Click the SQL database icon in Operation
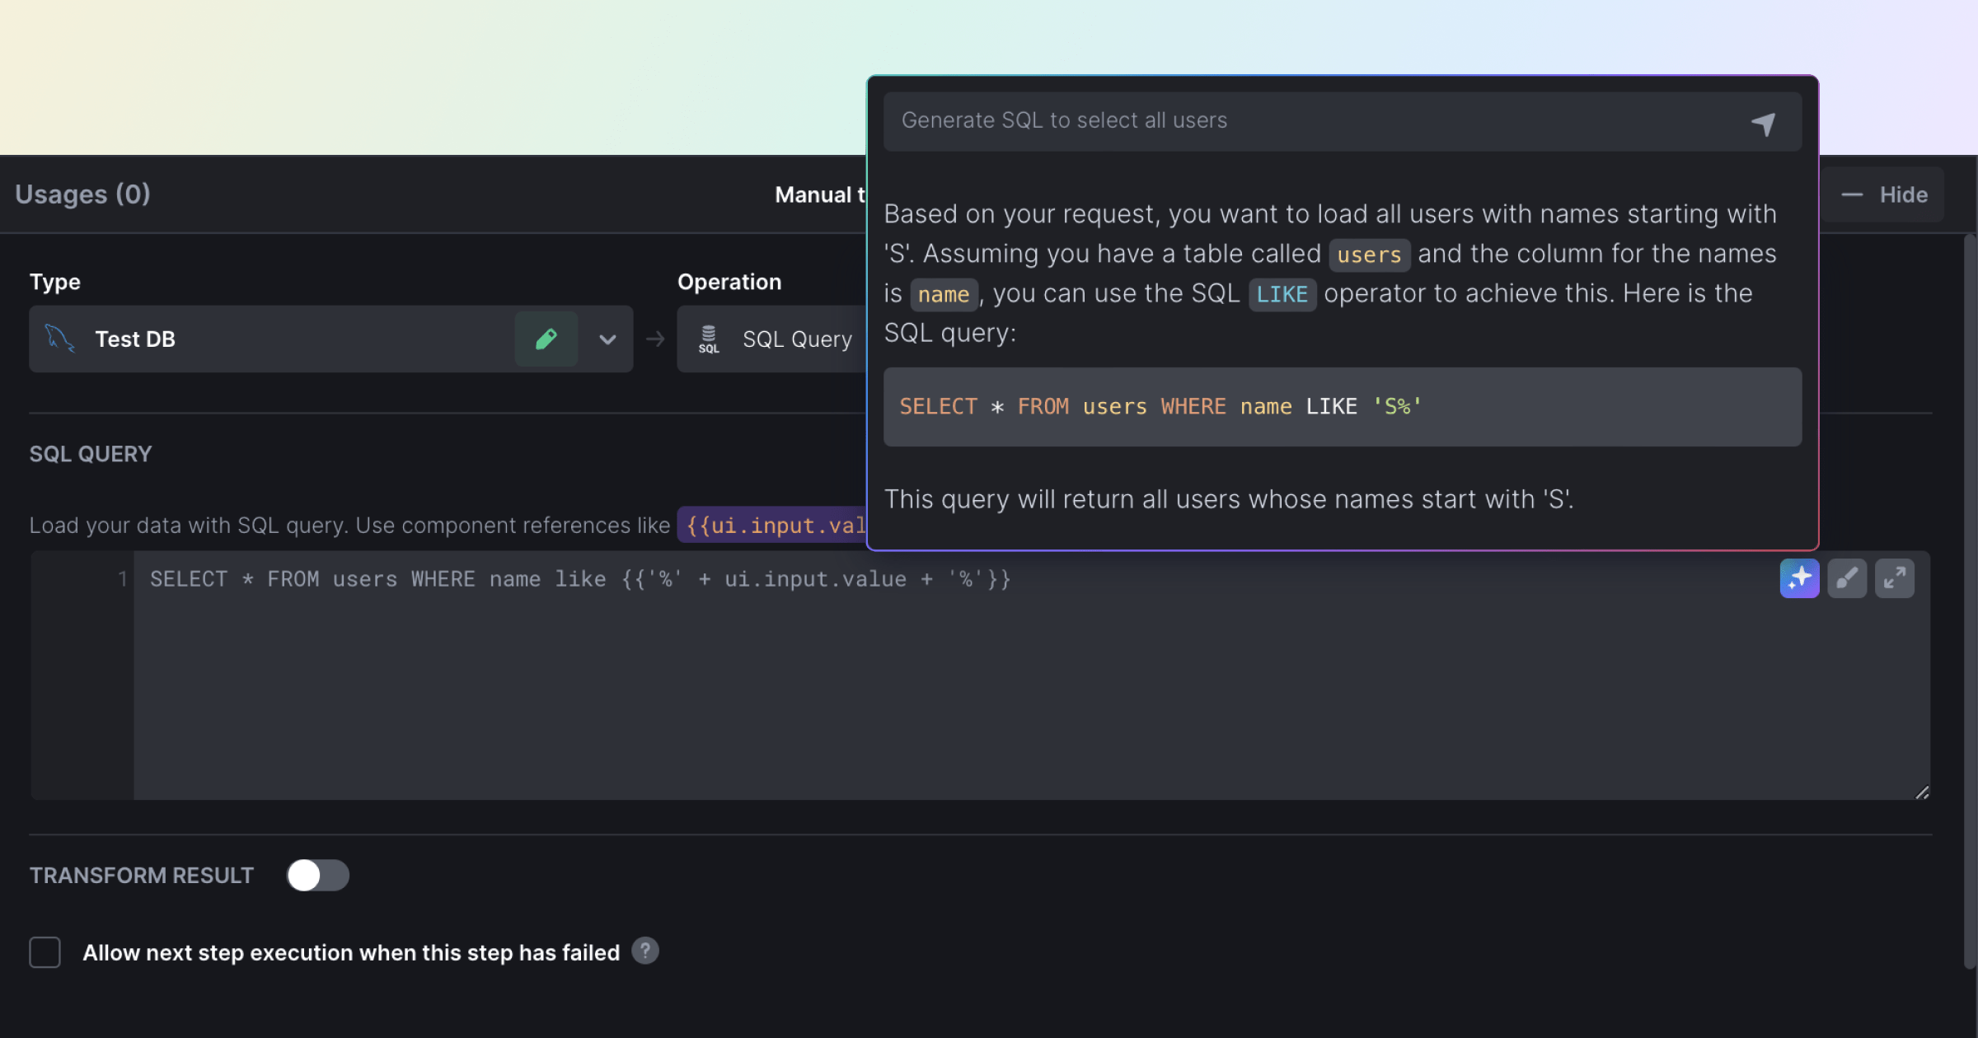The width and height of the screenshot is (1978, 1038). tap(709, 339)
